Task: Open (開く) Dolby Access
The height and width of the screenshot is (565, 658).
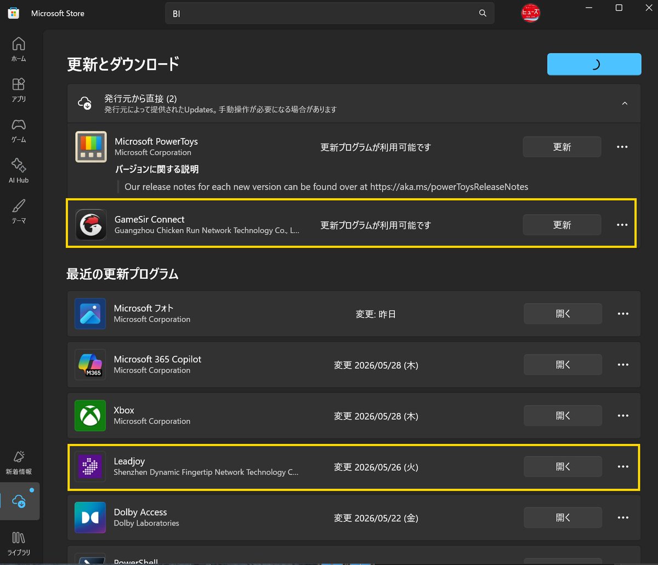Action: [563, 518]
